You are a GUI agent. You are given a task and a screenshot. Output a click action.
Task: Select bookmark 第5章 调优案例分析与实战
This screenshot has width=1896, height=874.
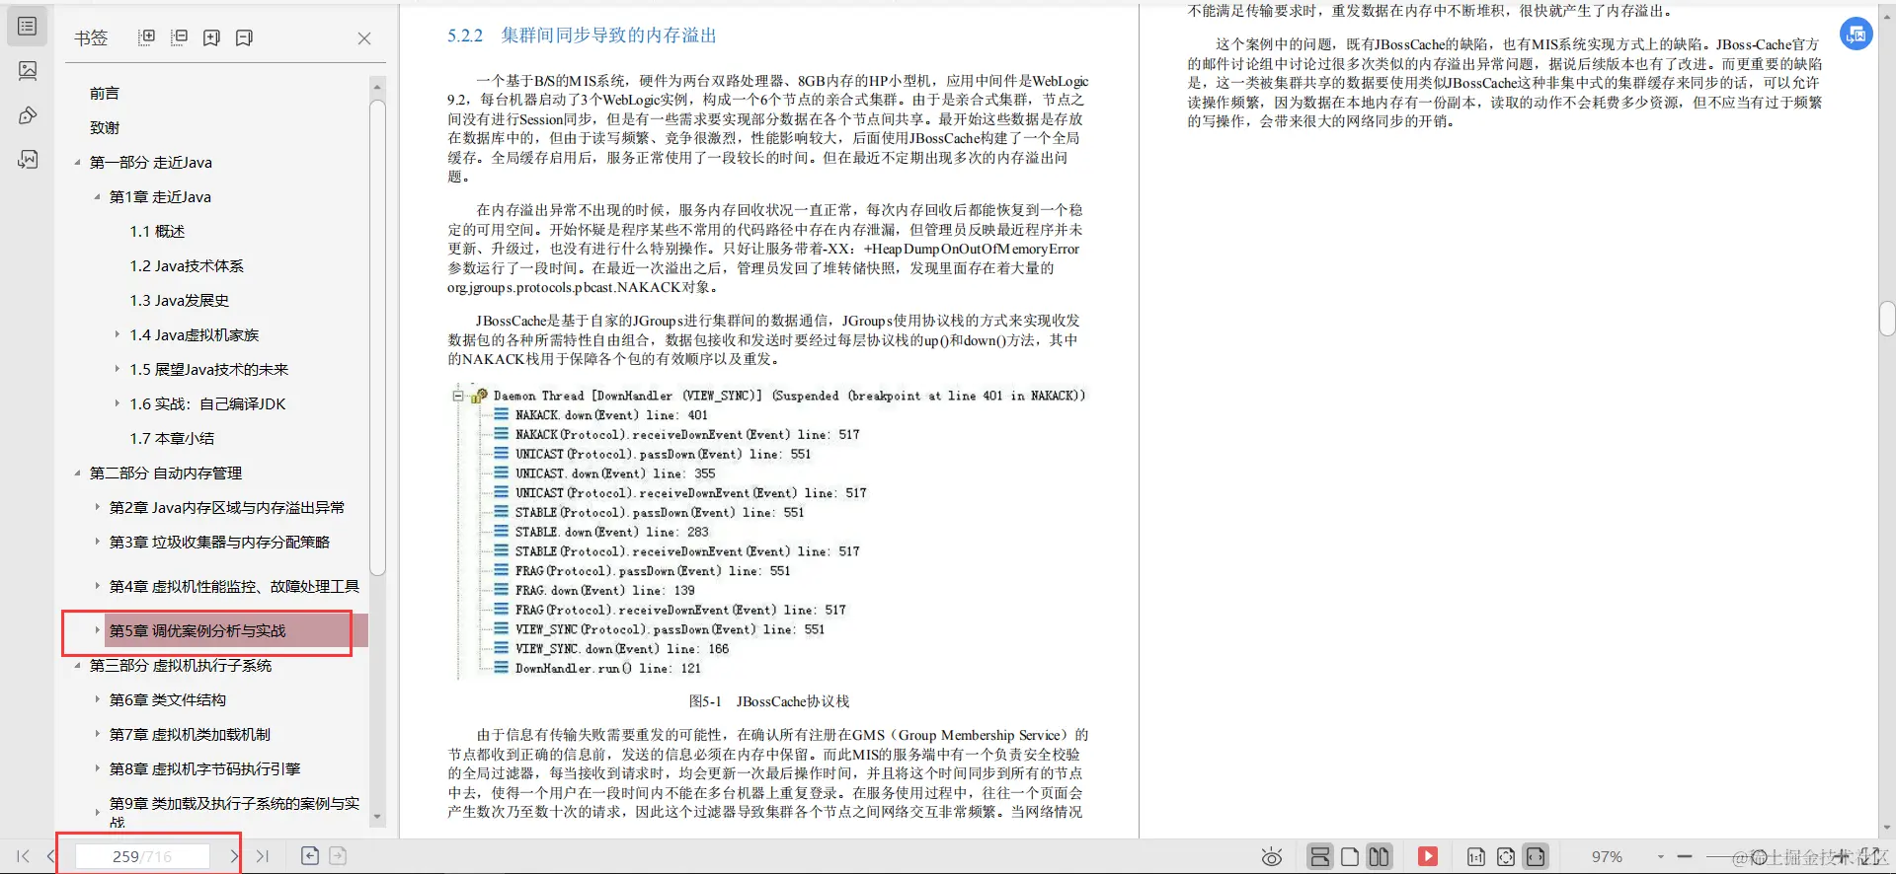(x=197, y=631)
